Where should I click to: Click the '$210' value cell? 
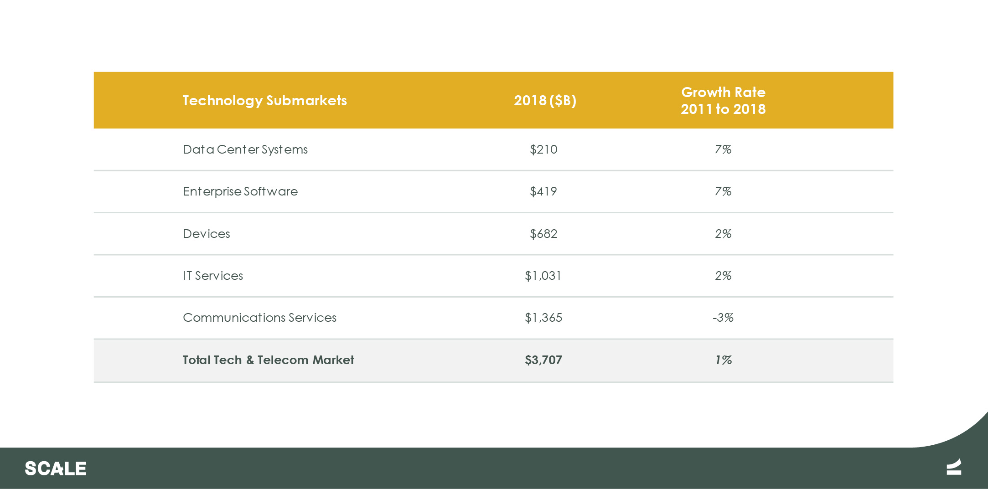pyautogui.click(x=543, y=149)
